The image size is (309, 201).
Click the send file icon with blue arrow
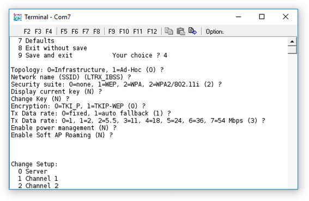click(x=192, y=31)
